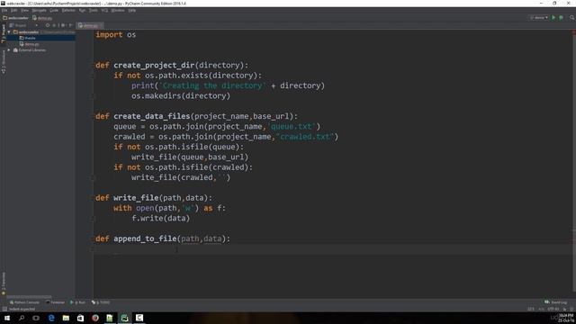Click the Windows taskbar search icon
Image resolution: width=576 pixels, height=324 pixels.
(22, 318)
